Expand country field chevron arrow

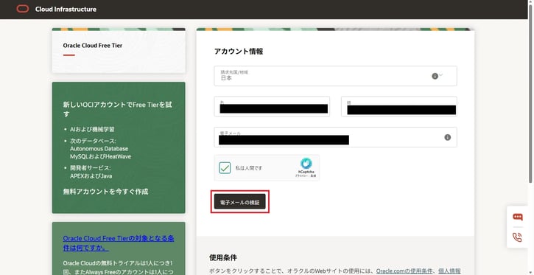point(441,75)
